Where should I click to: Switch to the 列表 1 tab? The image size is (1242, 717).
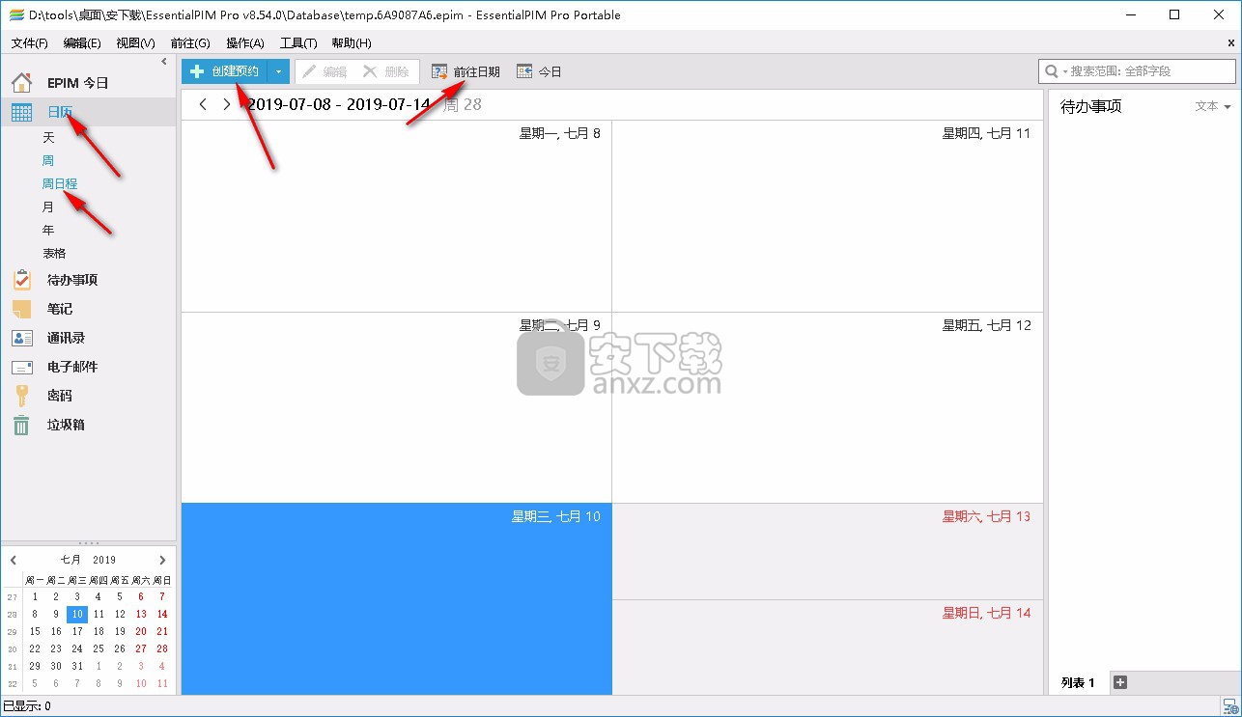pos(1078,682)
